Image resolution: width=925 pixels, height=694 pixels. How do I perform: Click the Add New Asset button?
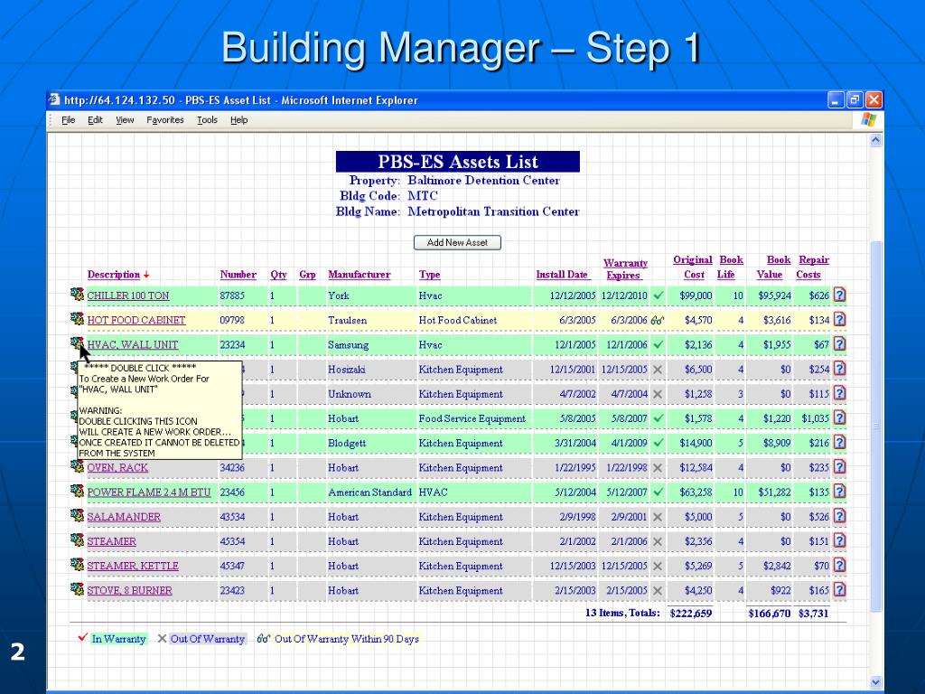click(457, 242)
